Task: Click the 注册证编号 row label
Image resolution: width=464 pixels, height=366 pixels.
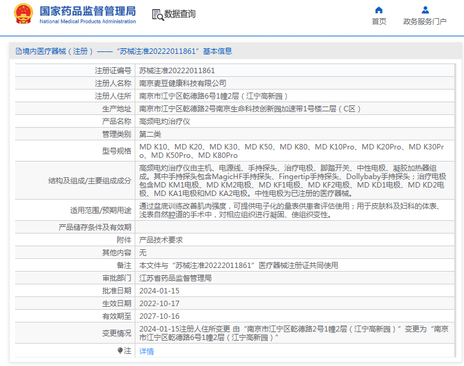Action: (113, 71)
